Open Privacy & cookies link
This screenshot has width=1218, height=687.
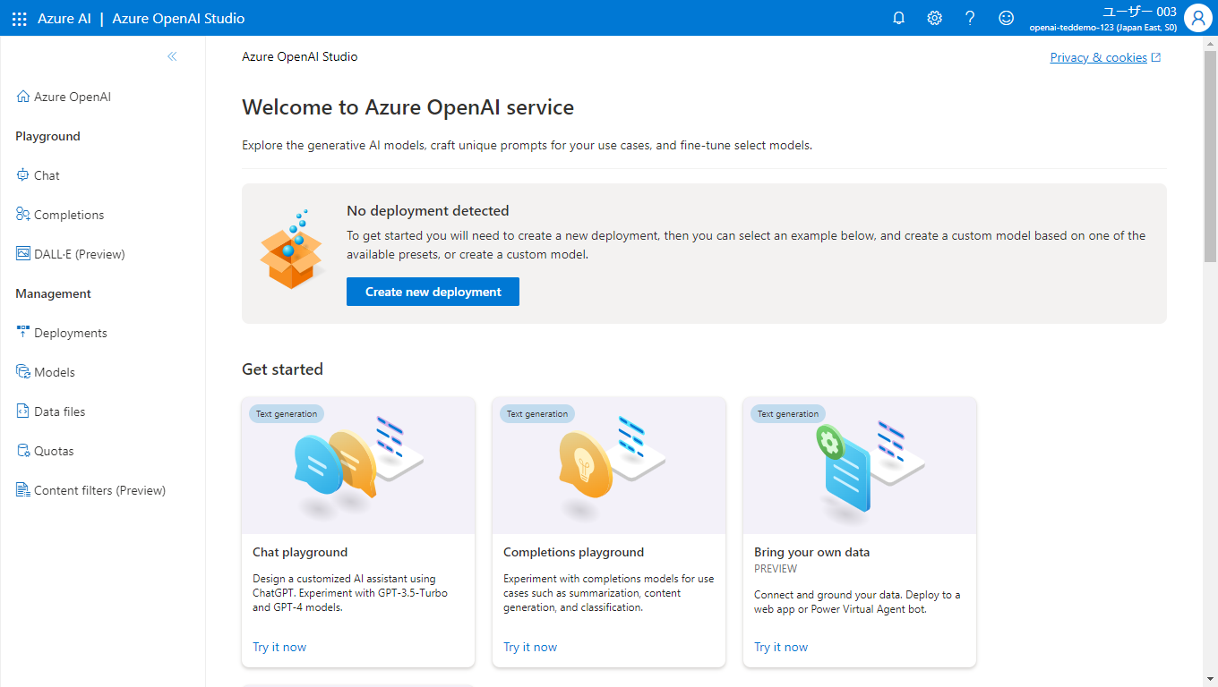point(1098,57)
